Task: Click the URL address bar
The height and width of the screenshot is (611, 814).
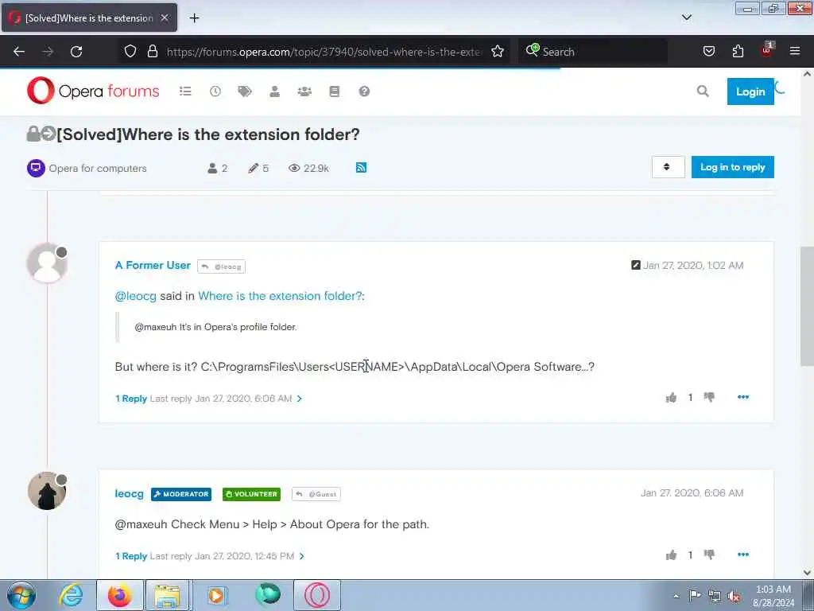Action: click(x=324, y=52)
